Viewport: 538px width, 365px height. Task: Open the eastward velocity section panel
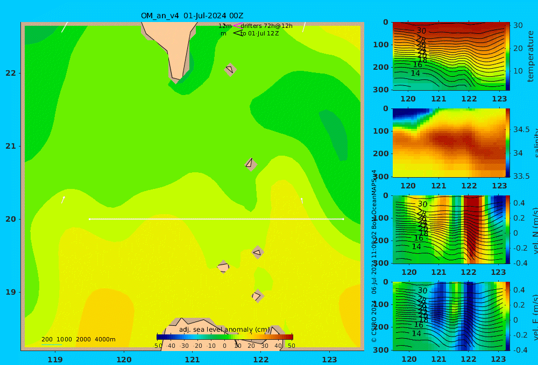(x=449, y=316)
